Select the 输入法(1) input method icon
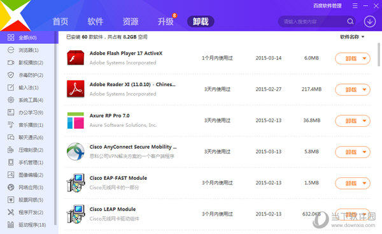The width and height of the screenshot is (382, 234). 11,87
